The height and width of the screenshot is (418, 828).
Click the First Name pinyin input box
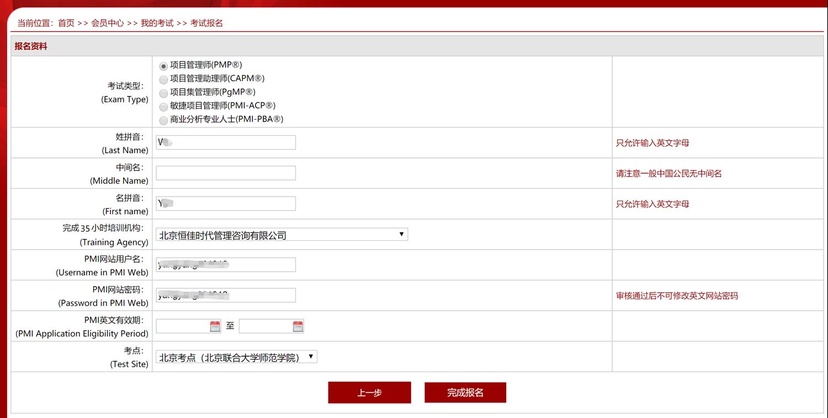coord(225,203)
